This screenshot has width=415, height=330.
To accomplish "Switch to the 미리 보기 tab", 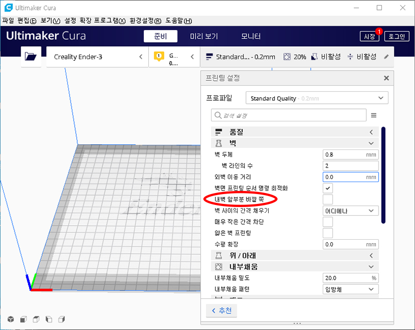I will (x=204, y=36).
